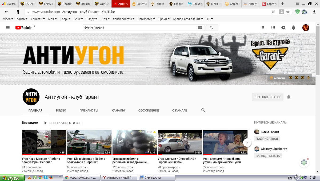This screenshot has height=181, width=320.
Task: Expand the Video bookmarks folder
Action: pyautogui.click(x=8, y=19)
